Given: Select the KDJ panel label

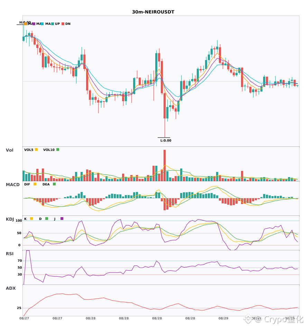Looking at the screenshot, I should 10,219.
